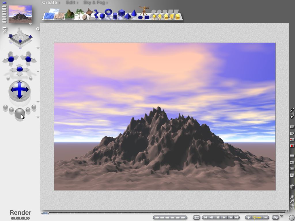Toggle the red square display option
The width and height of the screenshot is (295, 221).
(x=292, y=146)
